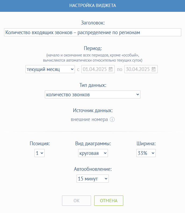Click the НАСТРОЙКА ВИДЖЕТА header bar
The width and height of the screenshot is (185, 213).
pyautogui.click(x=92, y=6)
